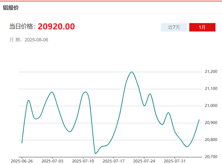222x164 pixels.
Task: Click the date text 2025-08-06
Action: 37,40
